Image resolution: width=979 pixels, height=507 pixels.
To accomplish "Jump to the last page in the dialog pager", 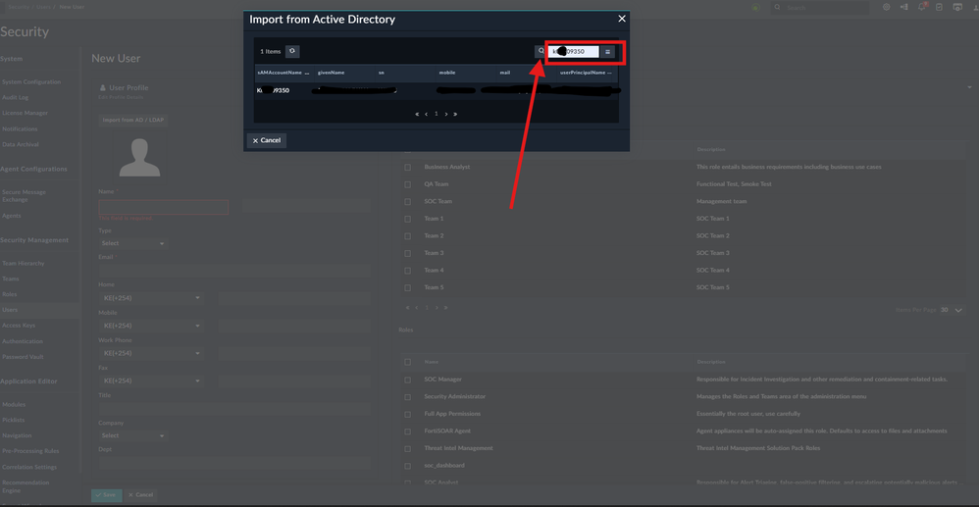I will [455, 115].
